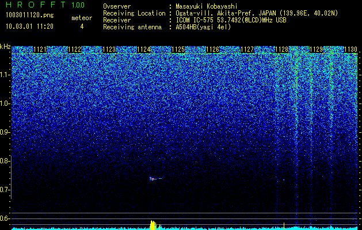Viewport: 362px width, 230px height.
Task: Click the 0.9 frequency axis label
Action: (5, 132)
